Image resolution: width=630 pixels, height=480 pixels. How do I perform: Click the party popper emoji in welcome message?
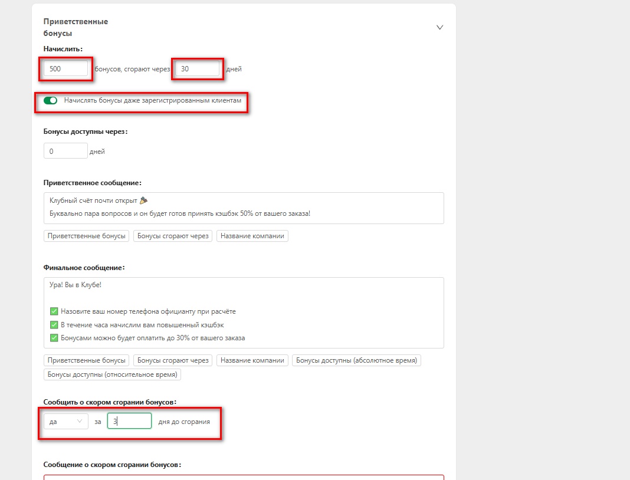click(x=143, y=200)
